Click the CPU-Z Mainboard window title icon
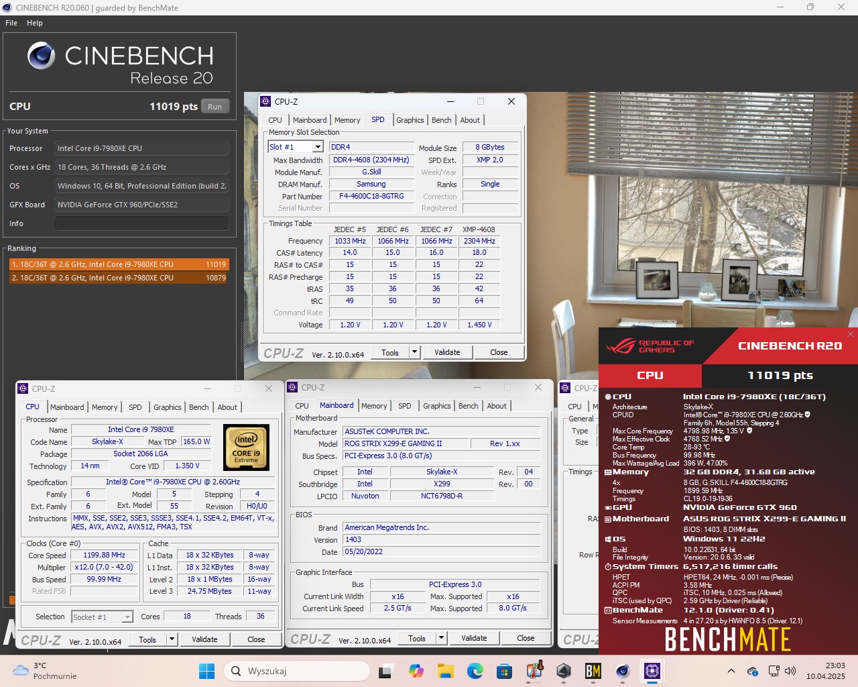 (x=292, y=387)
